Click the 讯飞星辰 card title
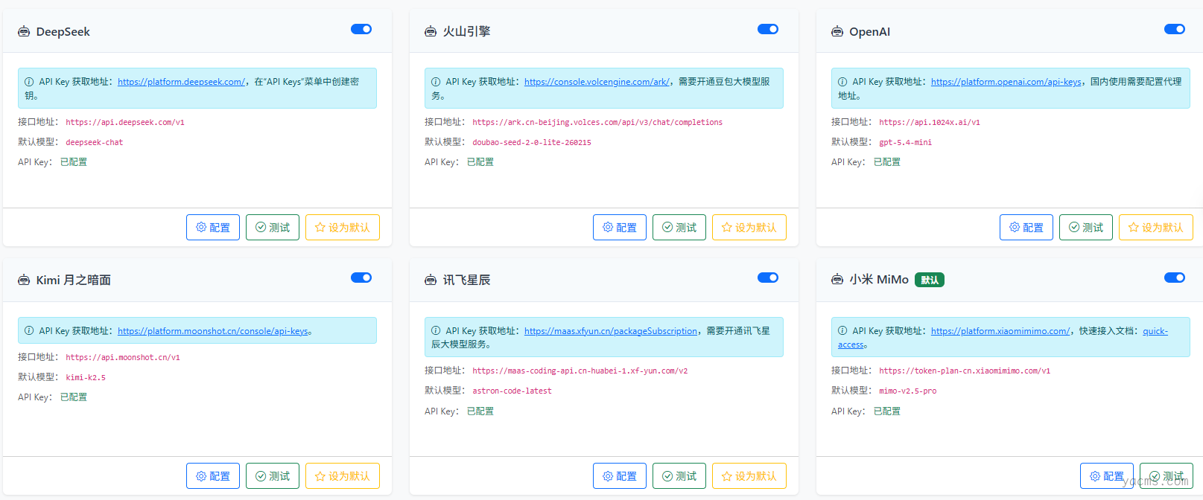The width and height of the screenshot is (1203, 500). 467,280
